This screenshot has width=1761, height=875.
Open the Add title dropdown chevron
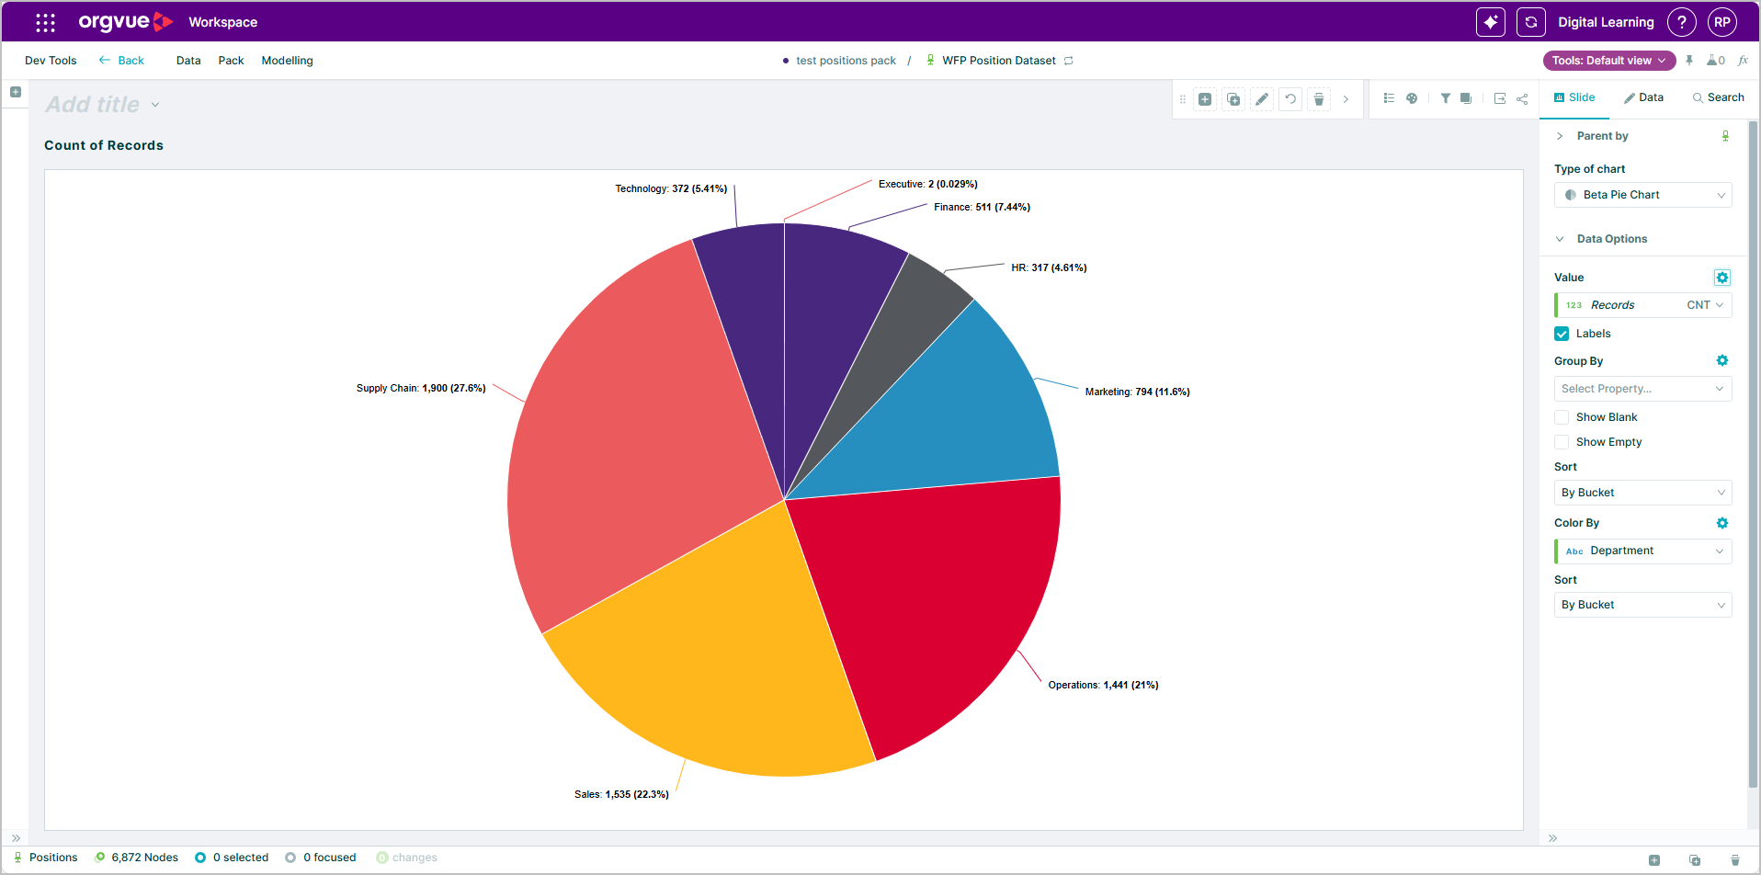pos(155,105)
